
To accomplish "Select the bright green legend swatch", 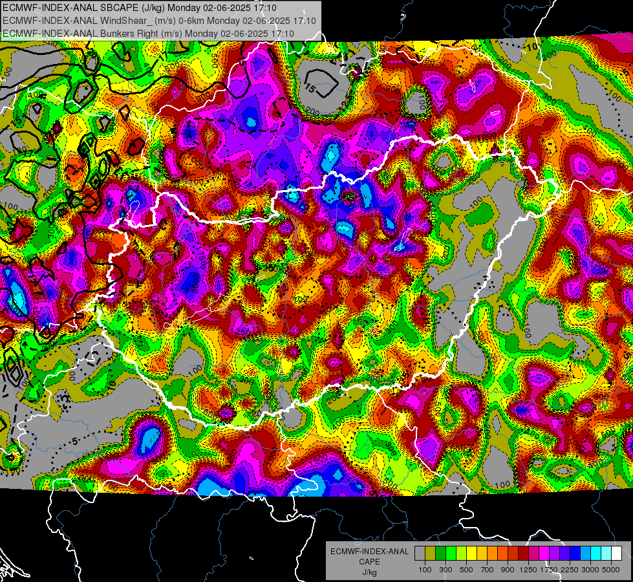I will coord(451,553).
